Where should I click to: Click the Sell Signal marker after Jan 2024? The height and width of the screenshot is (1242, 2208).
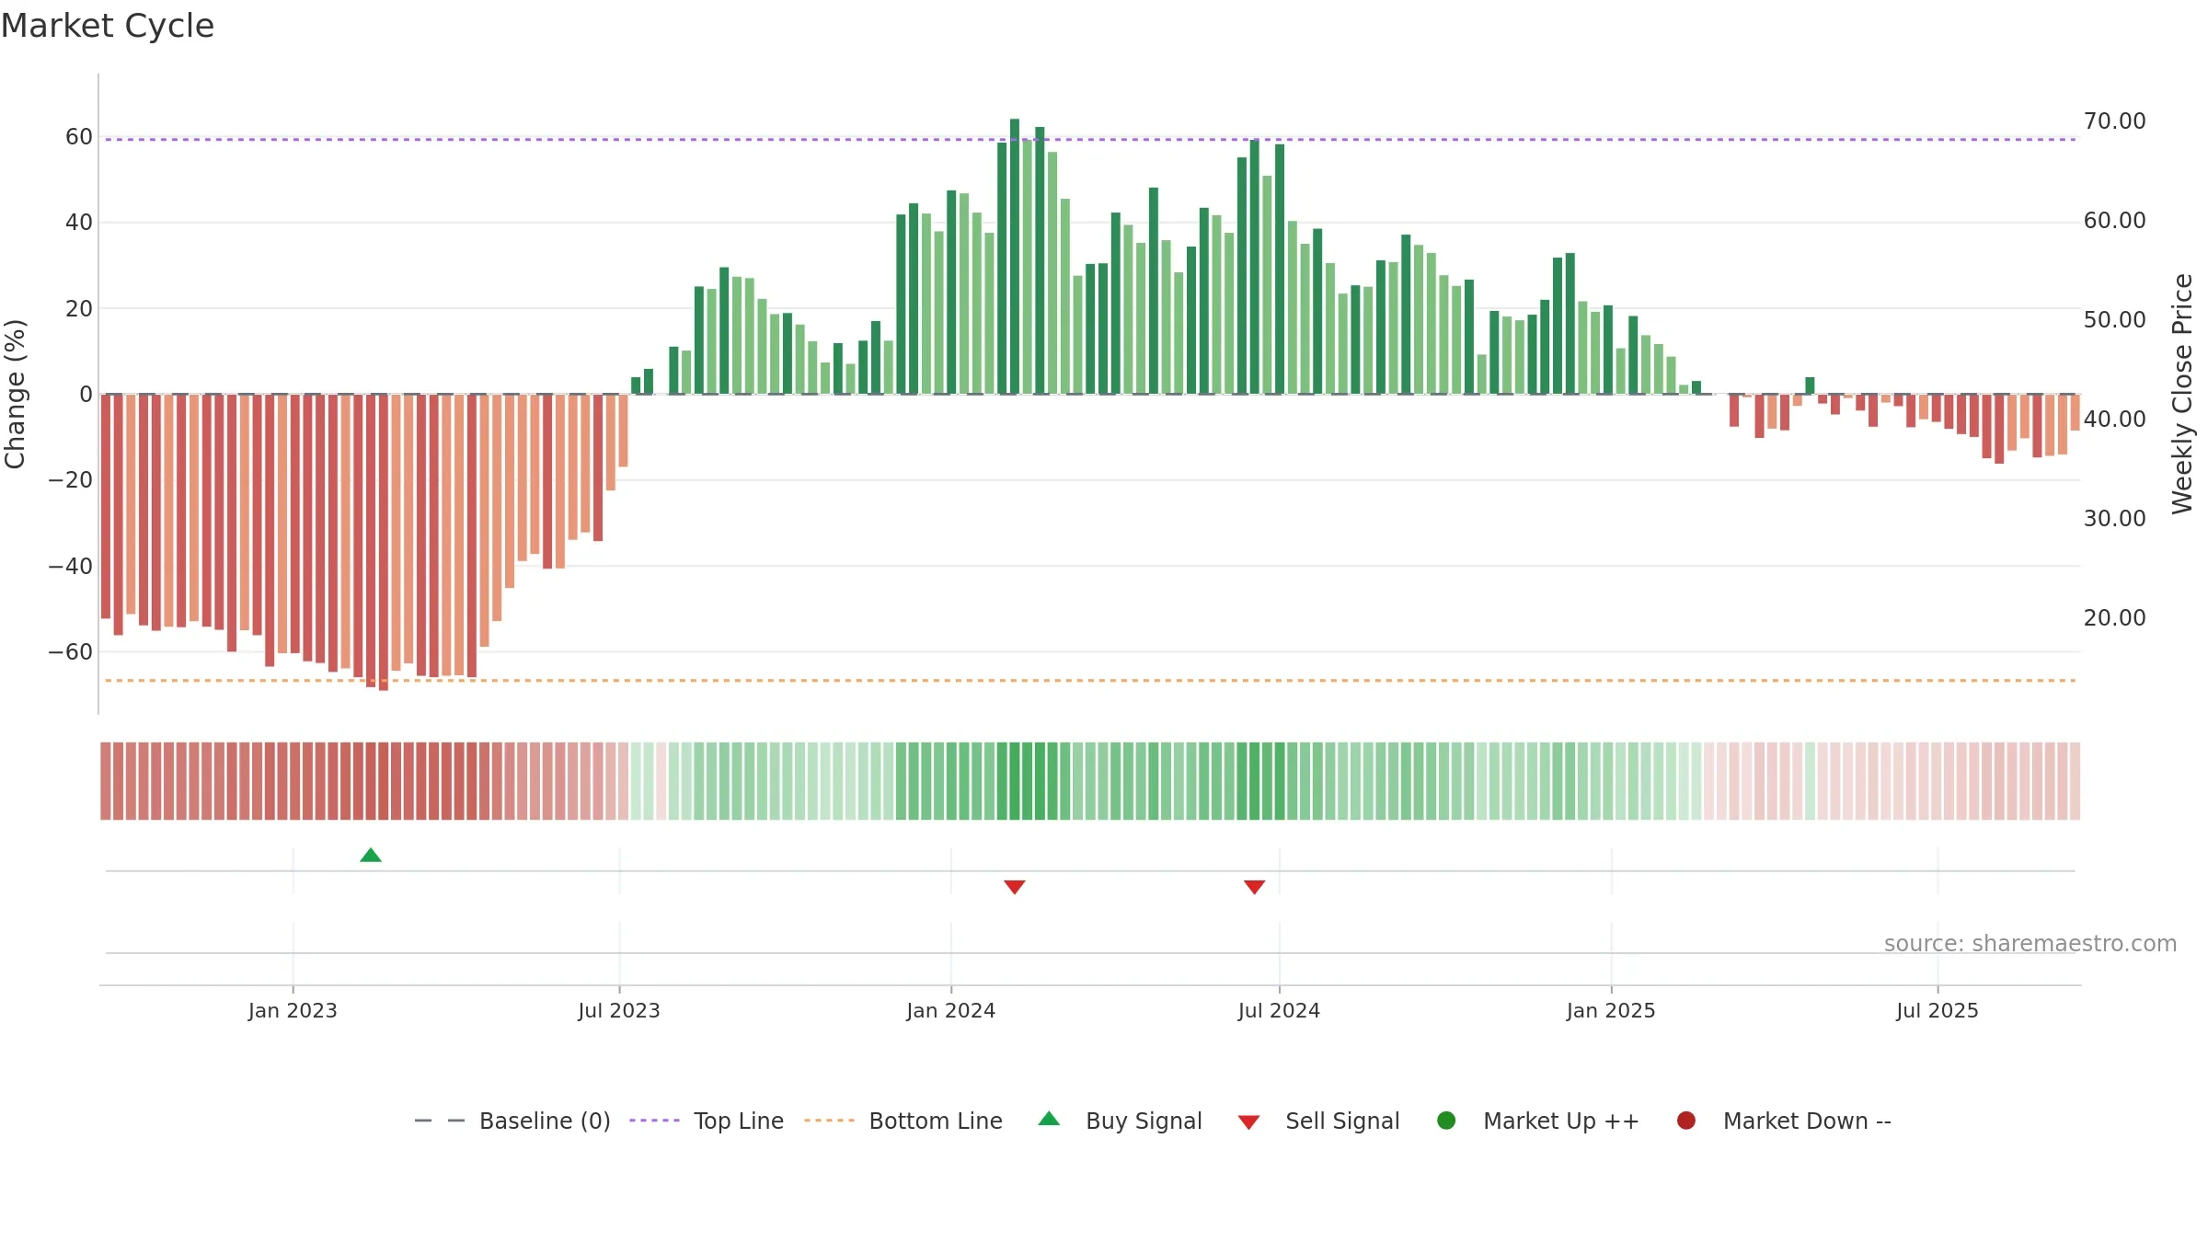[1015, 887]
